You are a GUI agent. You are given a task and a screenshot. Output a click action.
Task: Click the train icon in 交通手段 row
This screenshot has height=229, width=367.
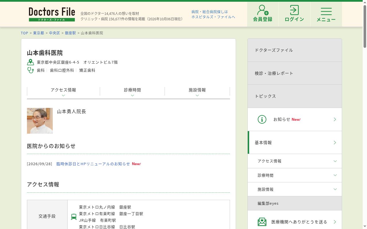(x=74, y=217)
